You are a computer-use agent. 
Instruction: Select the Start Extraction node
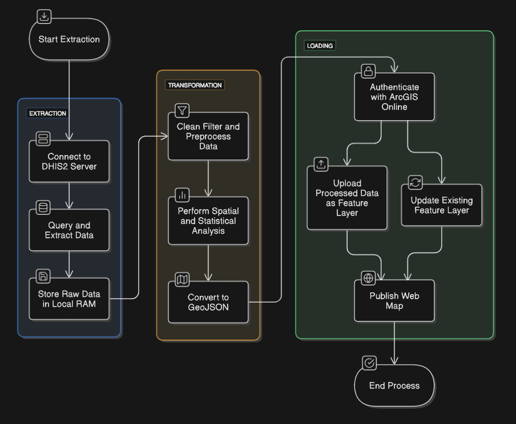pos(69,40)
